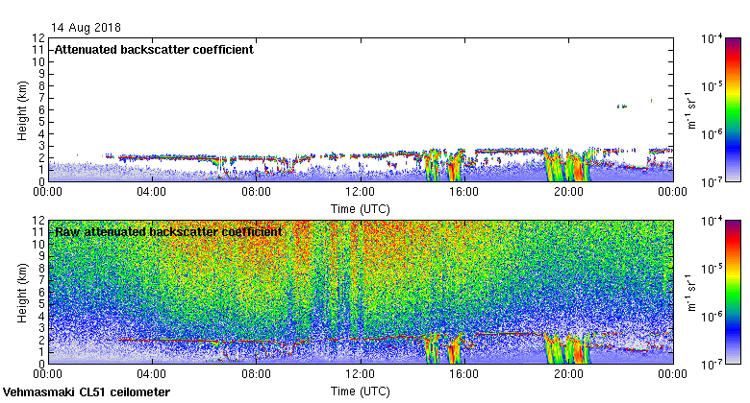This screenshot has width=750, height=403.
Task: Click the lower plot's color bar
Action: [733, 293]
